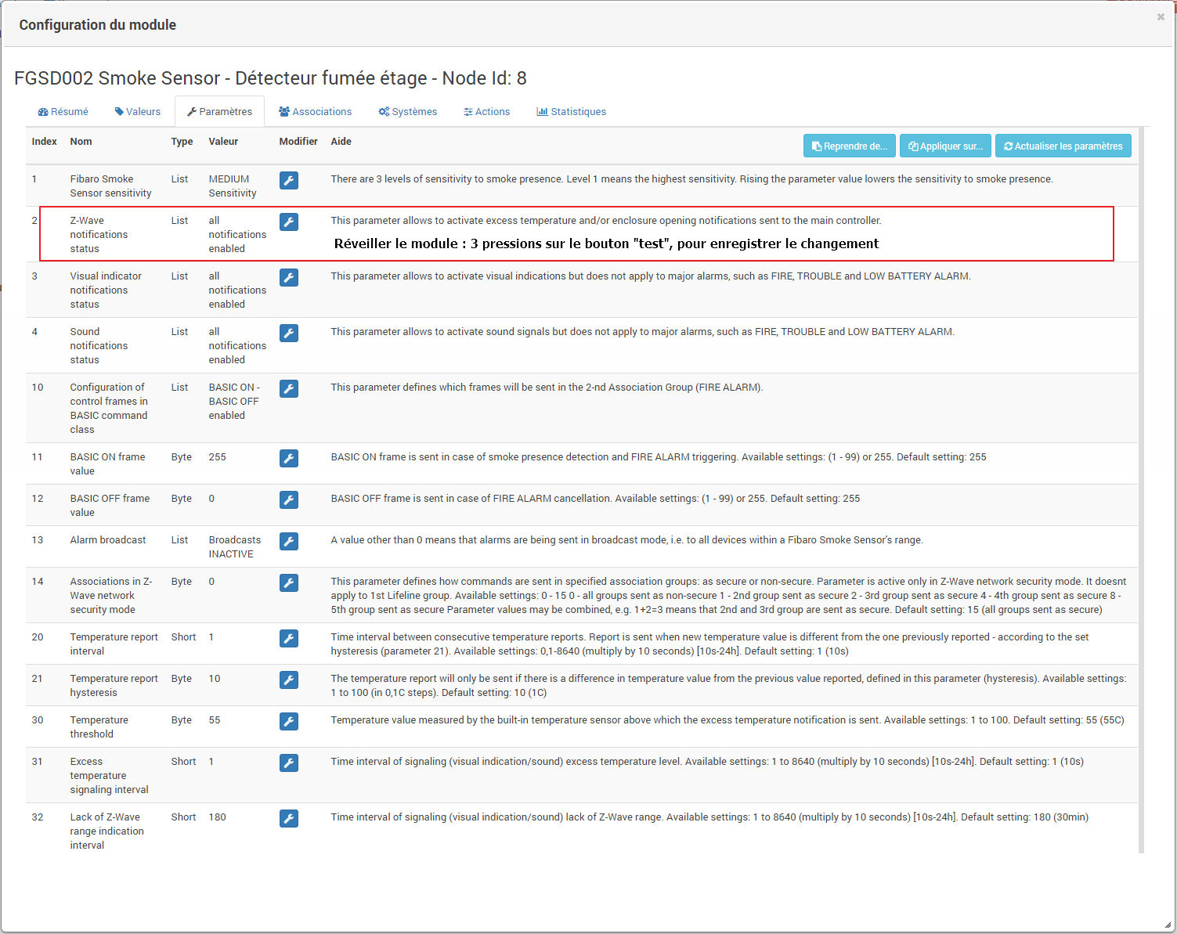
Task: Select the 'Fibaro Smoke Sensor sensitivity' name
Action: coord(111,186)
